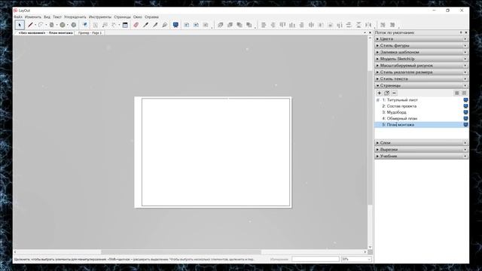The image size is (482, 271).
Task: Open the Файл menu
Action: pos(18,17)
